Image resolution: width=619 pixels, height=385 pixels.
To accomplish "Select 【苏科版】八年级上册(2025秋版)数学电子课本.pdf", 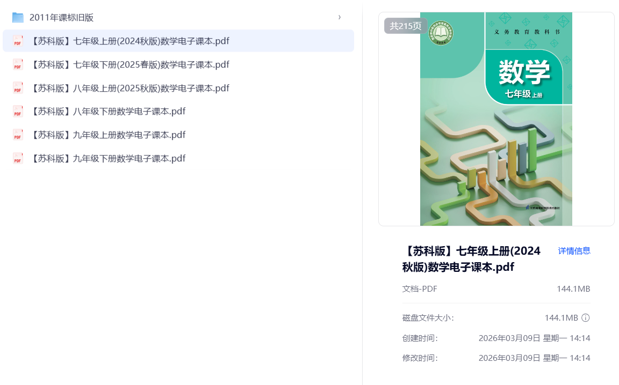I will 129,88.
